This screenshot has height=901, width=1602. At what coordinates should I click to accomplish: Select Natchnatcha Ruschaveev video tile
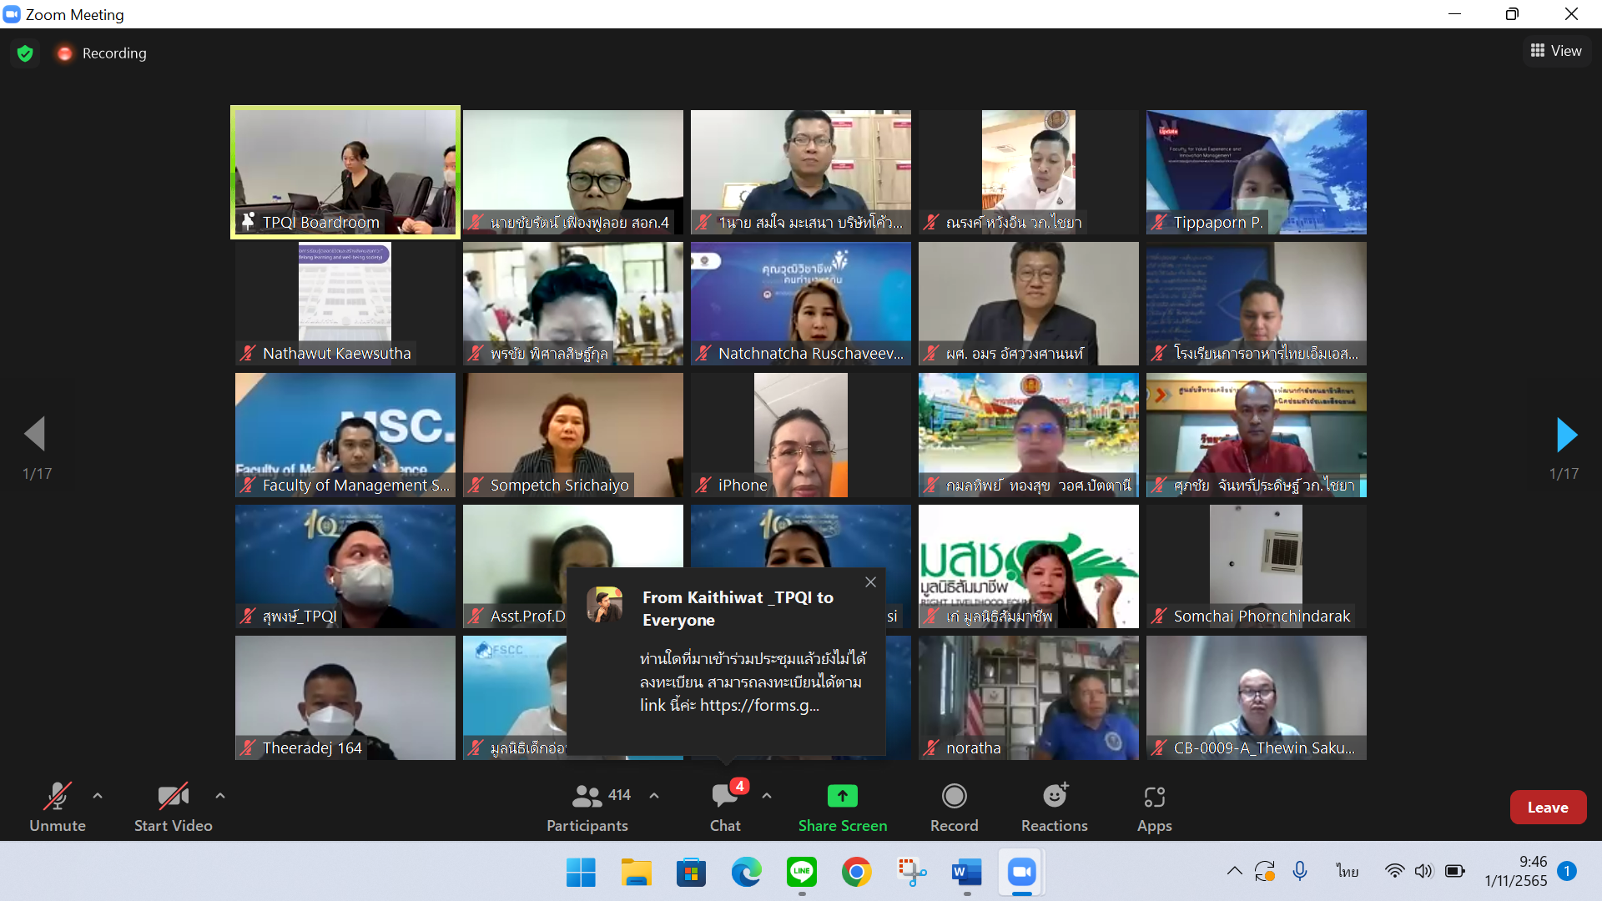[800, 304]
